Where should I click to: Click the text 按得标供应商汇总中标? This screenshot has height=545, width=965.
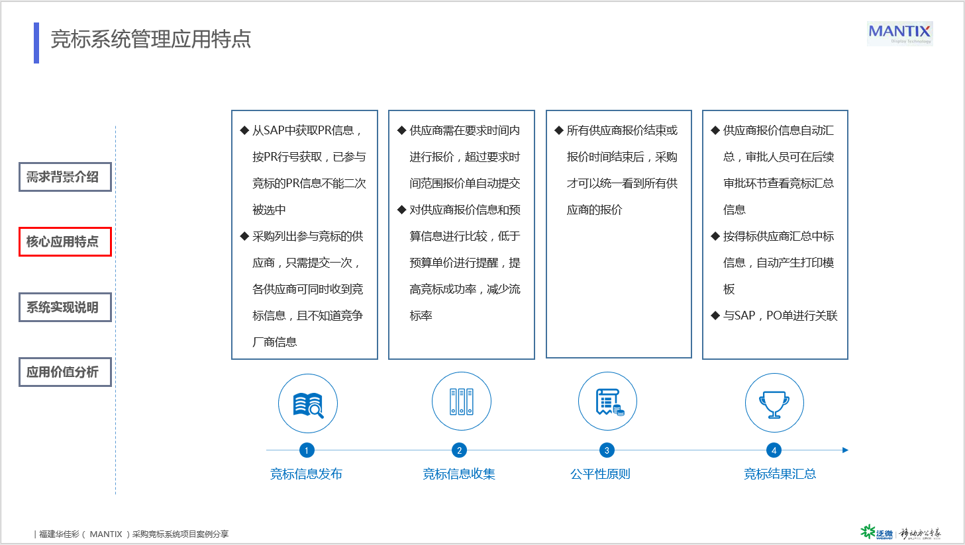tap(779, 236)
